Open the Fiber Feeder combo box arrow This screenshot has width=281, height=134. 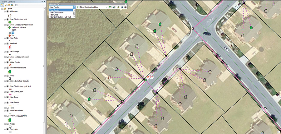pyautogui.click(x=74, y=7)
